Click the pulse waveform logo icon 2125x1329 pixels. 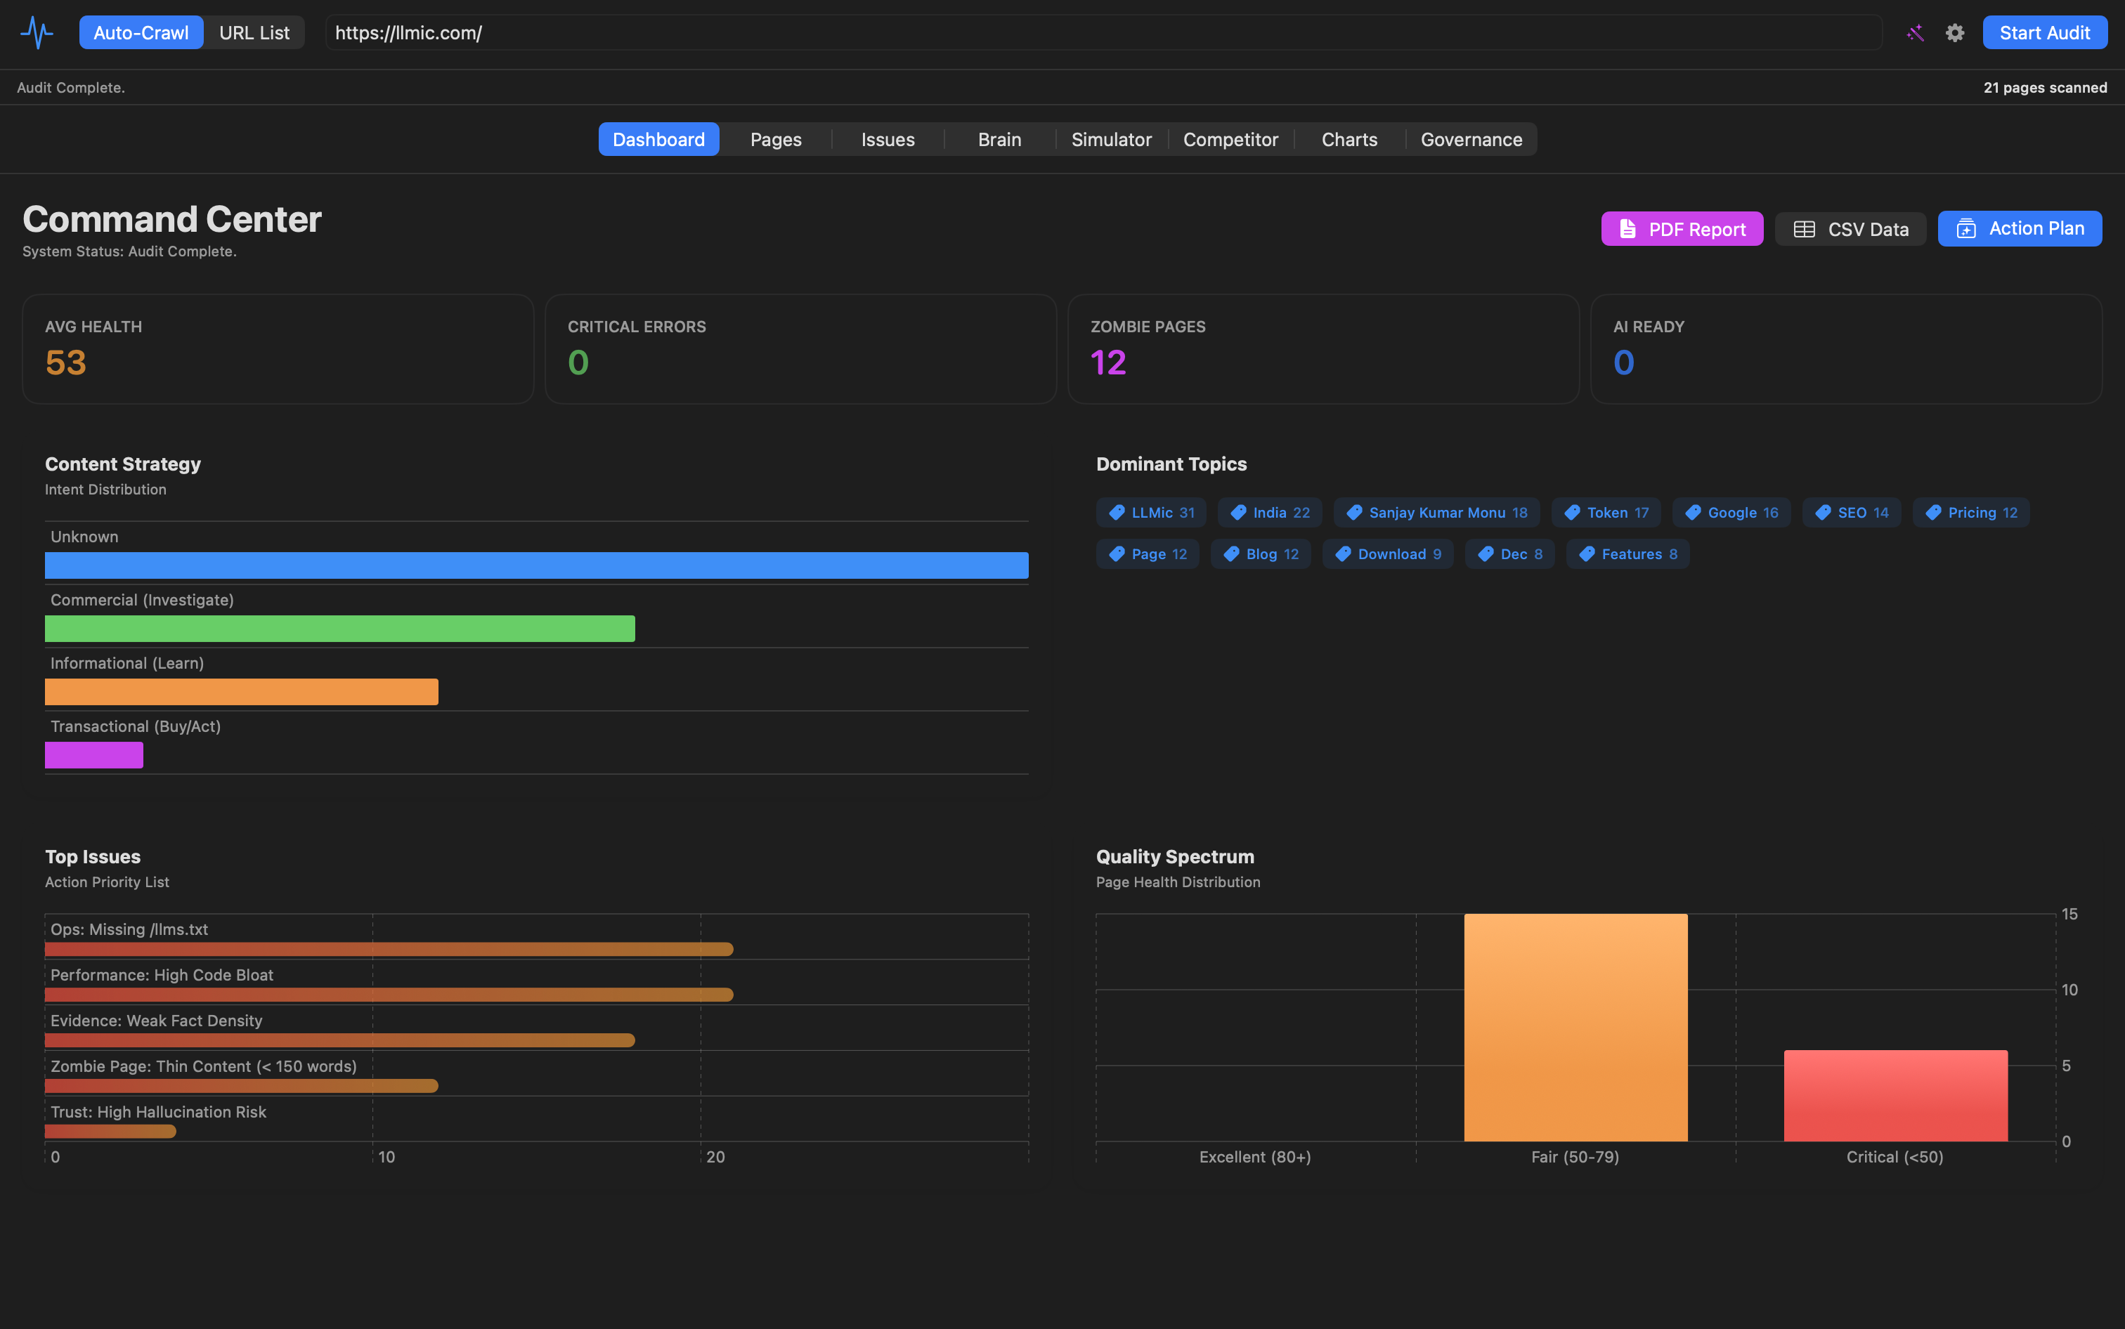(36, 34)
